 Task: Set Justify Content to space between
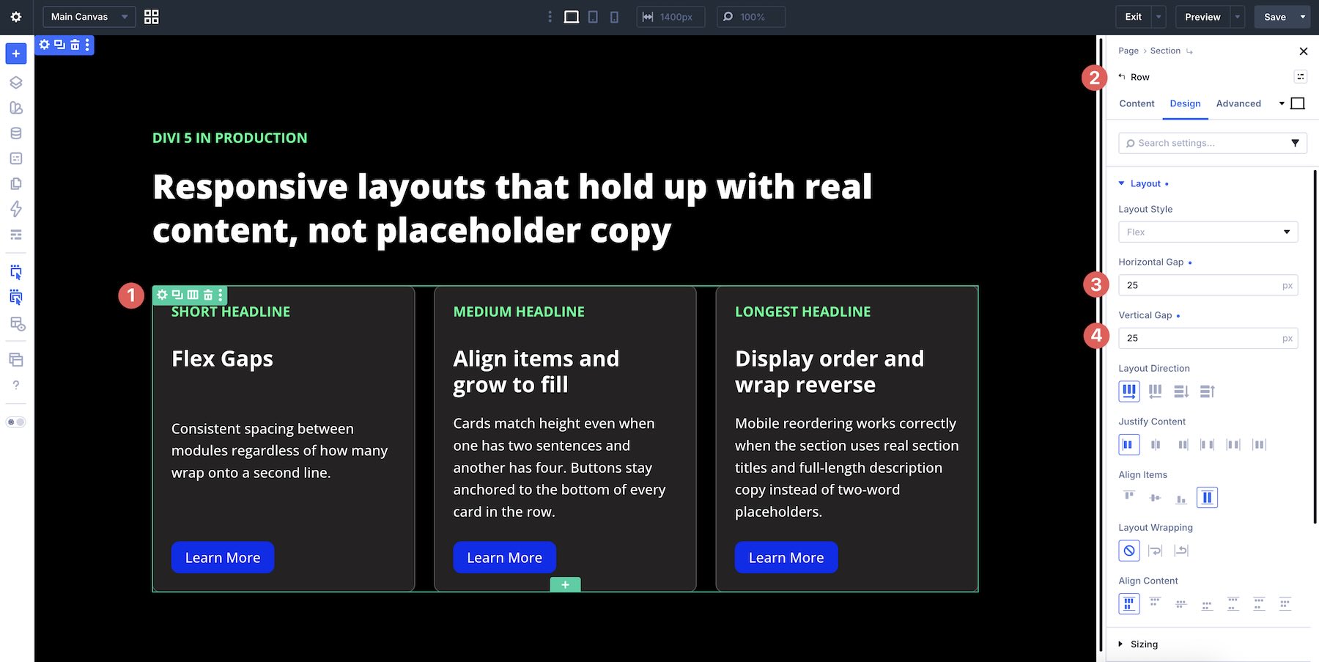[x=1208, y=444]
